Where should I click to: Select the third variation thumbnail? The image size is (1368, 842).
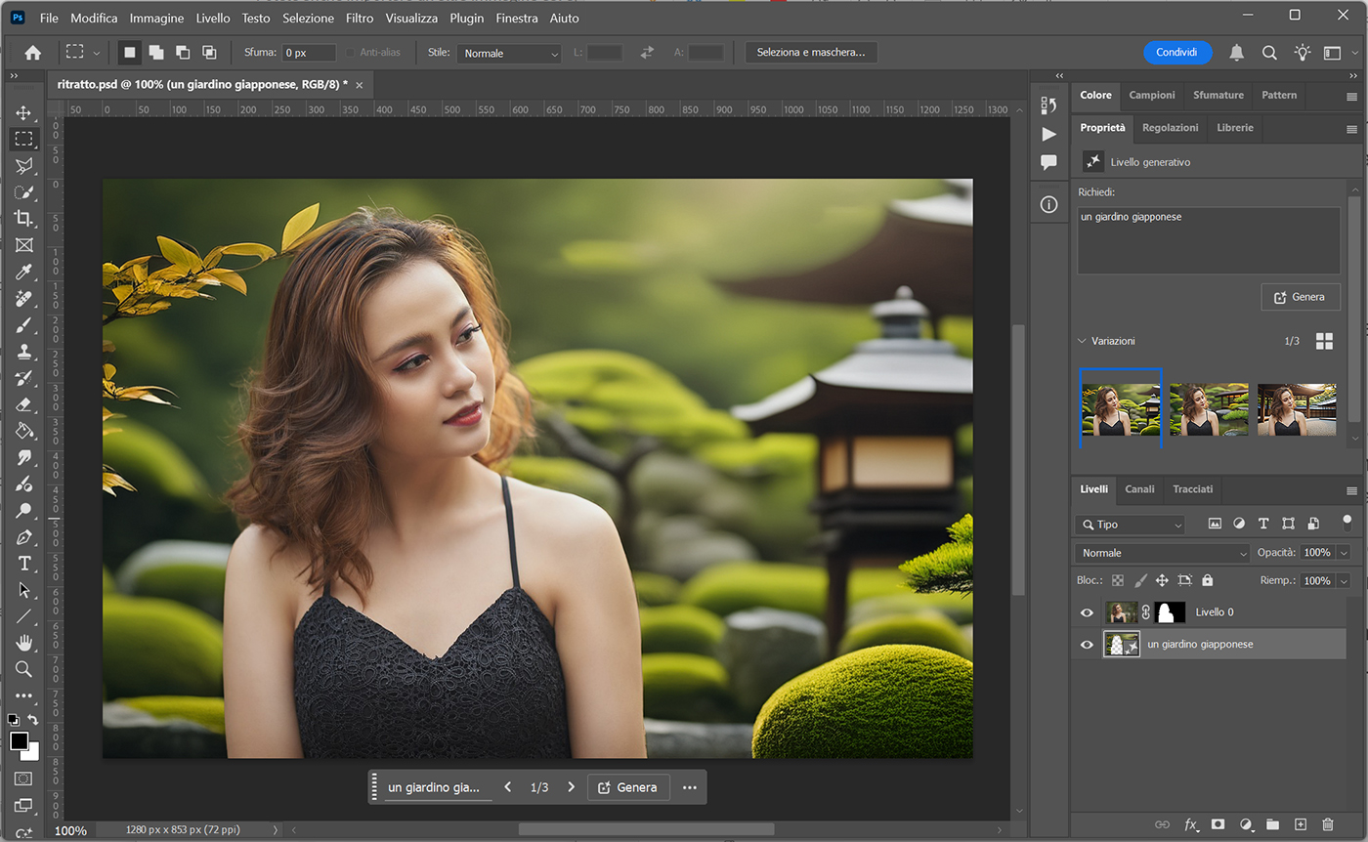click(1297, 409)
